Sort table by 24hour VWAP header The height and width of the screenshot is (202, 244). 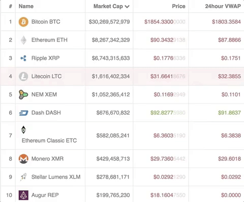tap(223, 6)
